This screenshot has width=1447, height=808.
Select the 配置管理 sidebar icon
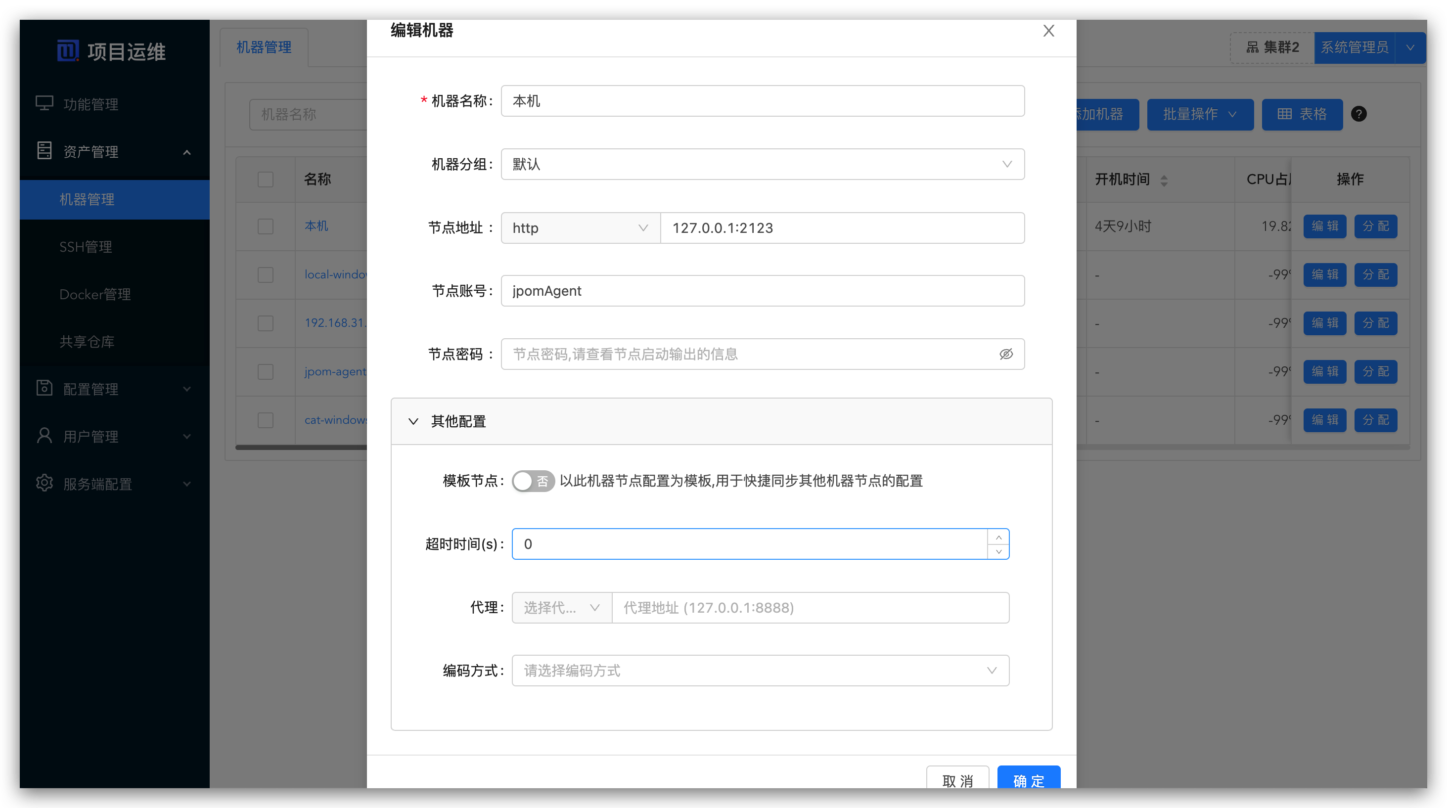(x=45, y=389)
